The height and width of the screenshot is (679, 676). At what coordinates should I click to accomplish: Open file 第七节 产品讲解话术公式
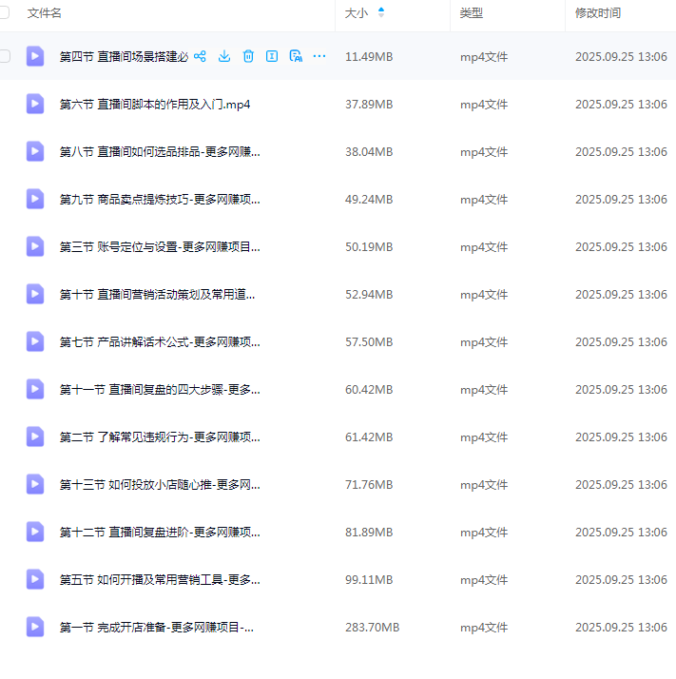(160, 342)
